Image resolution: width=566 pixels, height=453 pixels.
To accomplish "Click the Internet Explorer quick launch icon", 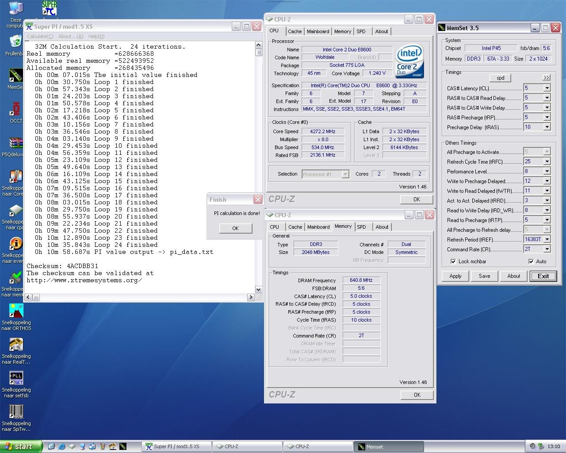I will pos(62,446).
